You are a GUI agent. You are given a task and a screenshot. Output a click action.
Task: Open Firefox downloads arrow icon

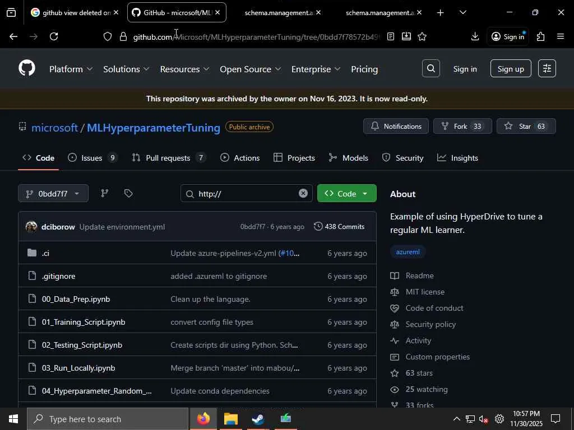coord(475,36)
